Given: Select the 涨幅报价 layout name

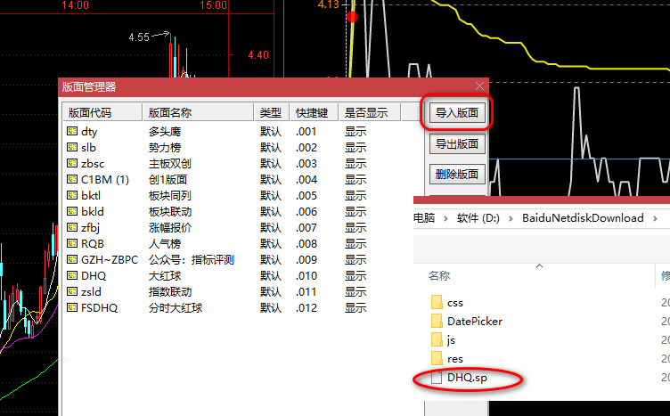Looking at the screenshot, I should (170, 227).
